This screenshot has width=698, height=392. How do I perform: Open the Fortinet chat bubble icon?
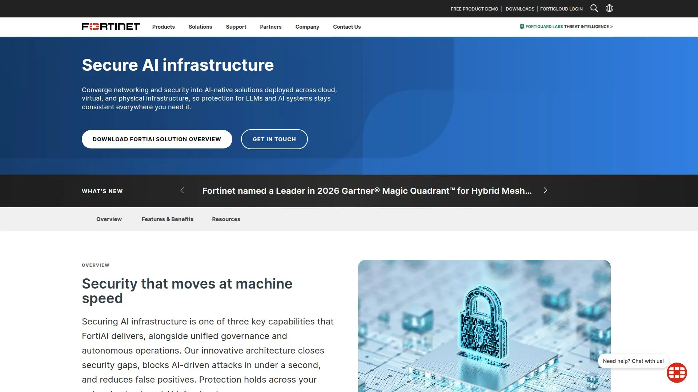click(677, 372)
